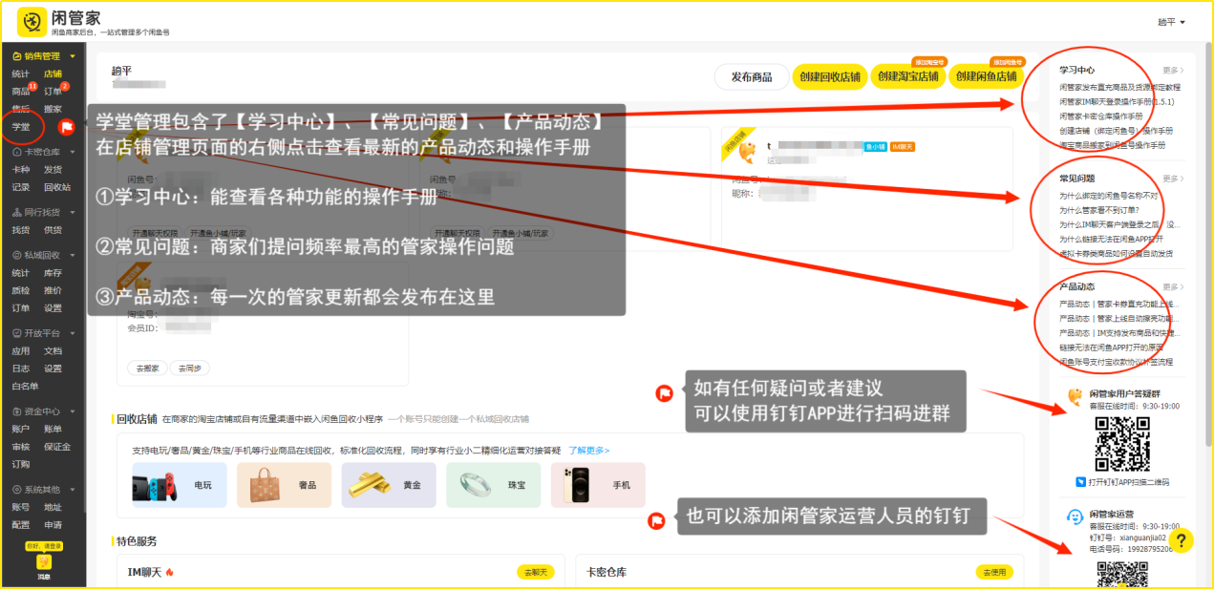This screenshot has width=1214, height=590.
Task: Select the 珠宝 jade bangle category
Action: click(493, 485)
